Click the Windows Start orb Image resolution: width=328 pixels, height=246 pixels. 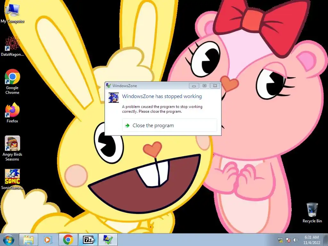tap(9, 240)
